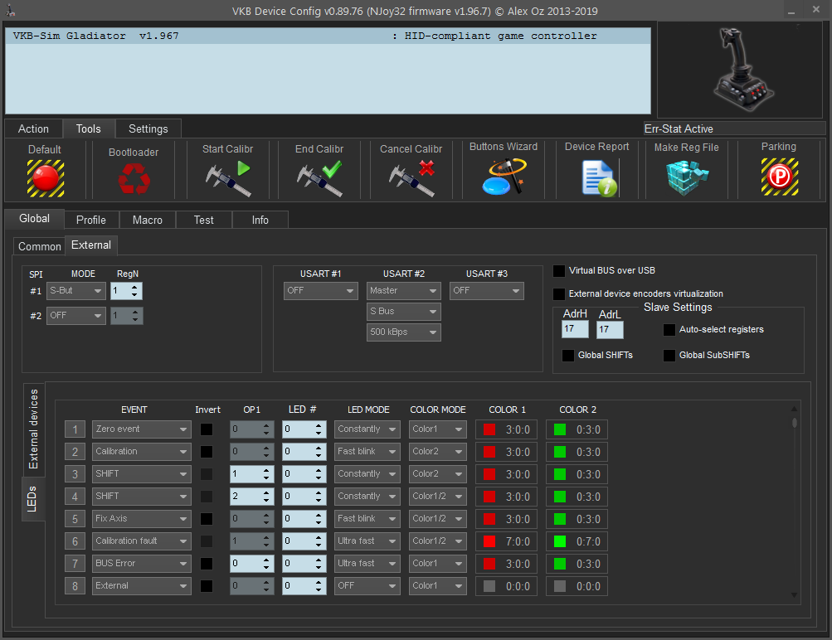Viewport: 832px width, 640px height.
Task: Open SPI #1 S-But mode dropdown
Action: [x=75, y=291]
